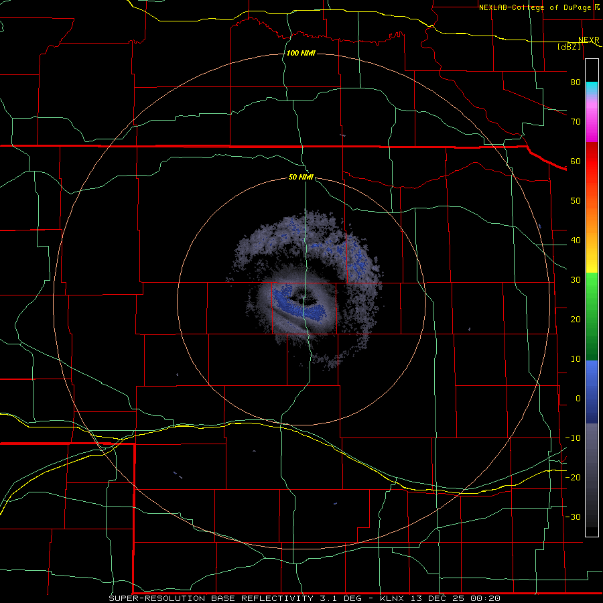The width and height of the screenshot is (603, 603).
Task: Click the KLNX station identifier in caption
Action: coord(391,598)
